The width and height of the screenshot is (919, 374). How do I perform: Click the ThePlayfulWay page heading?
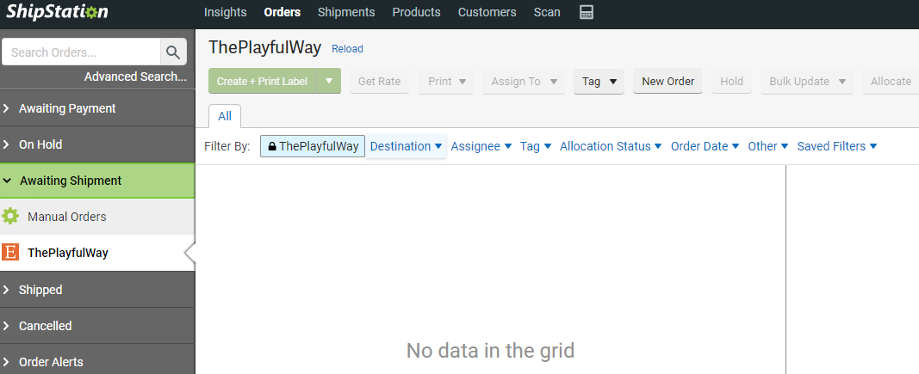265,48
